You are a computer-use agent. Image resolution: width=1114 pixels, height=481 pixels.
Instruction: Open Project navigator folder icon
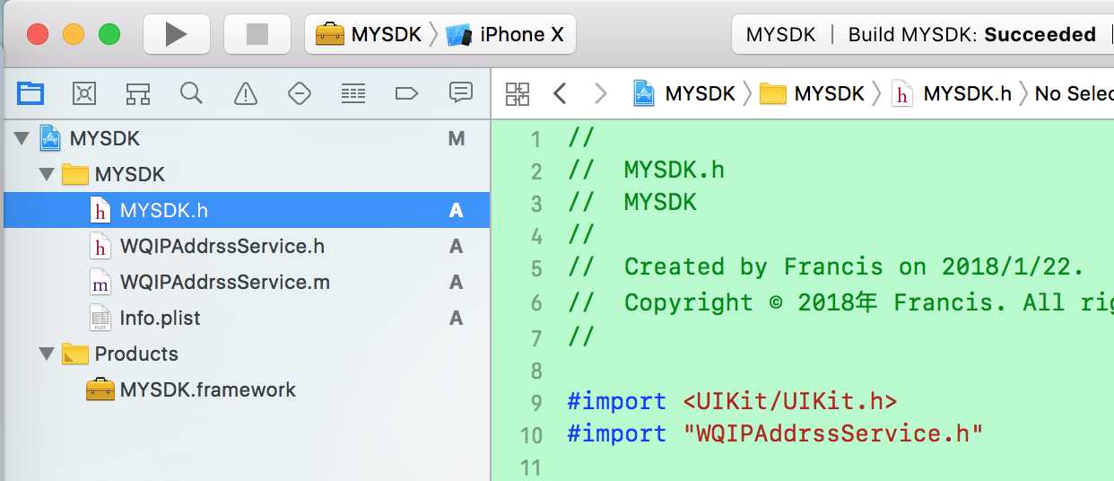click(30, 92)
